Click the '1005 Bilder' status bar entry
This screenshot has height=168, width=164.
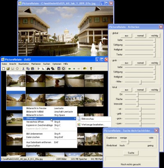click(61, 159)
